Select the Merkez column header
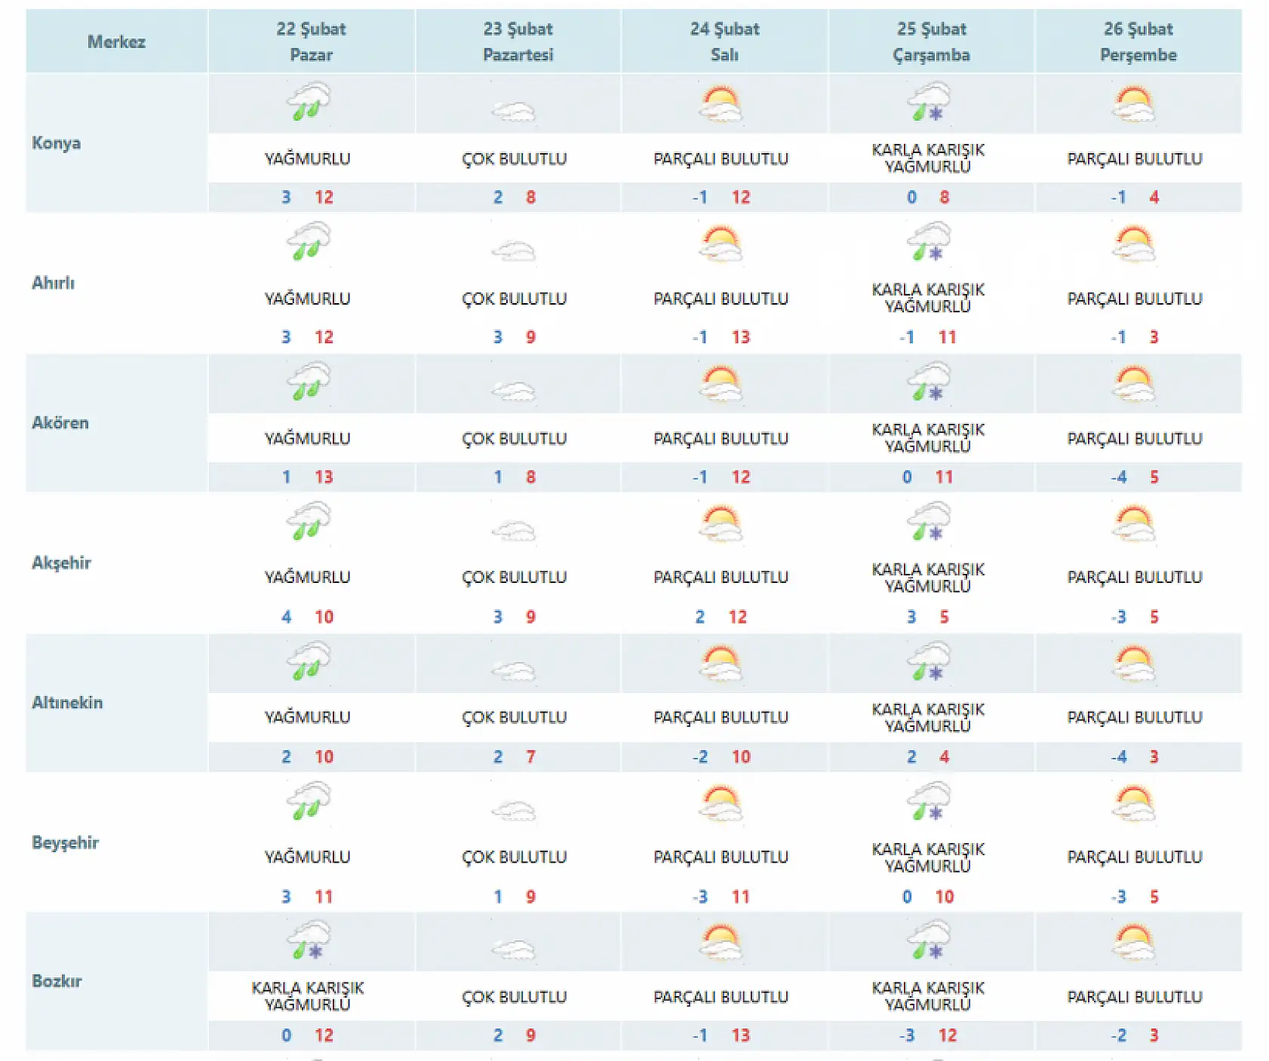The width and height of the screenshot is (1269, 1061). click(x=116, y=41)
